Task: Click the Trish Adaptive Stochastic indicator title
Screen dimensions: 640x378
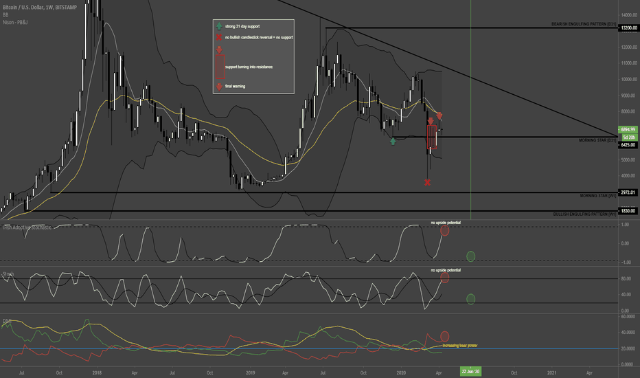Action: pyautogui.click(x=27, y=227)
